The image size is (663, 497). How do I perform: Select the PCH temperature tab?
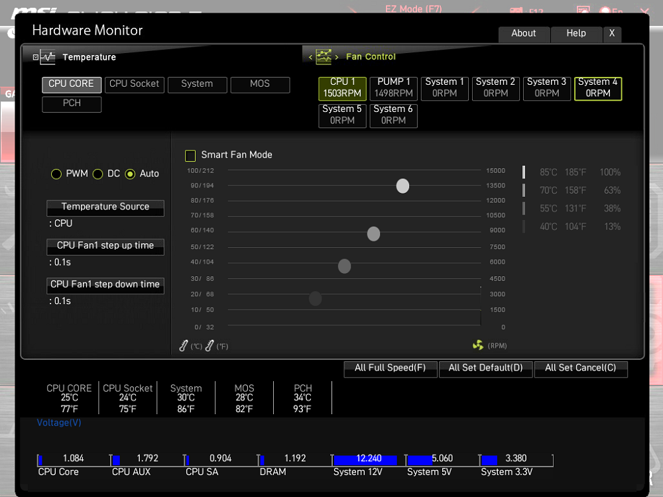[72, 104]
